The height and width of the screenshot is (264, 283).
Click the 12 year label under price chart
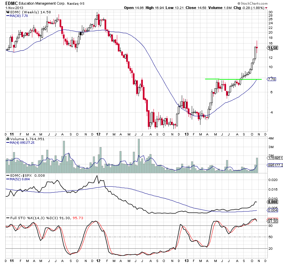point(98,134)
